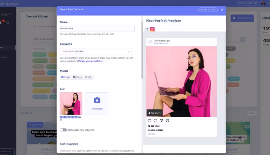Click the Next pagination button in background
The height and width of the screenshot is (155, 270).
(x=252, y=113)
